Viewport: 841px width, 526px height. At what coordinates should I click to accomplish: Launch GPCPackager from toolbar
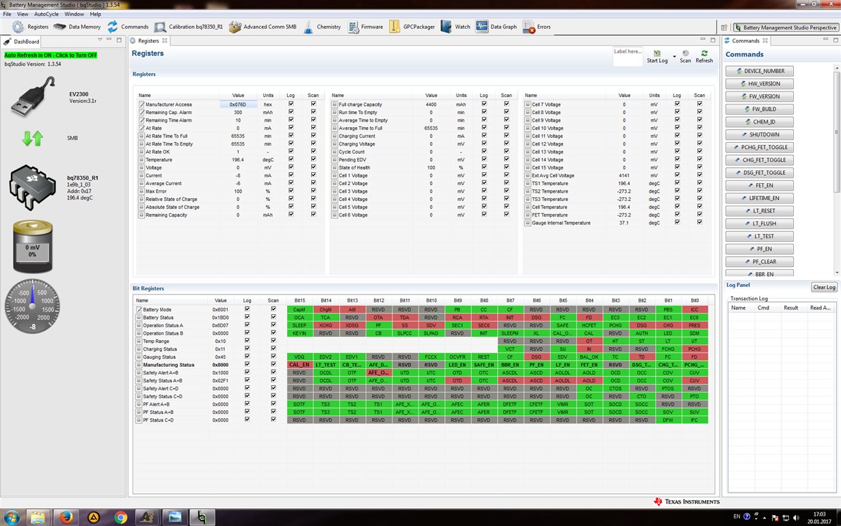pyautogui.click(x=412, y=27)
